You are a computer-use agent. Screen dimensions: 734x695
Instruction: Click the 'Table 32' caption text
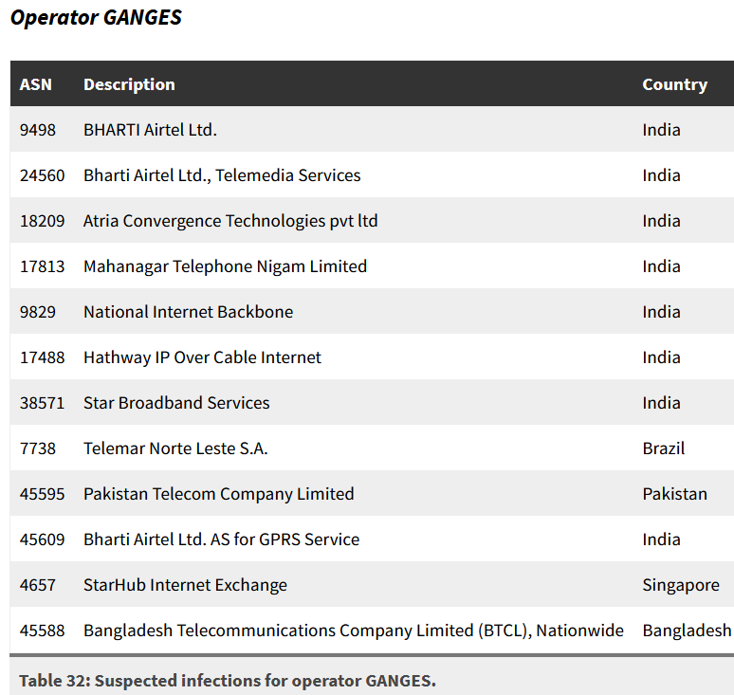[227, 681]
